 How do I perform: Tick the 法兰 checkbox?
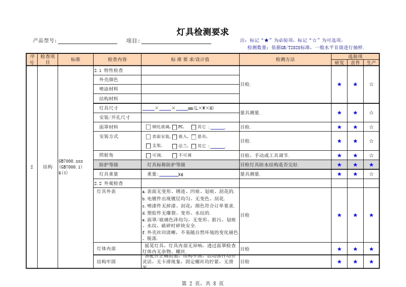pos(174,146)
